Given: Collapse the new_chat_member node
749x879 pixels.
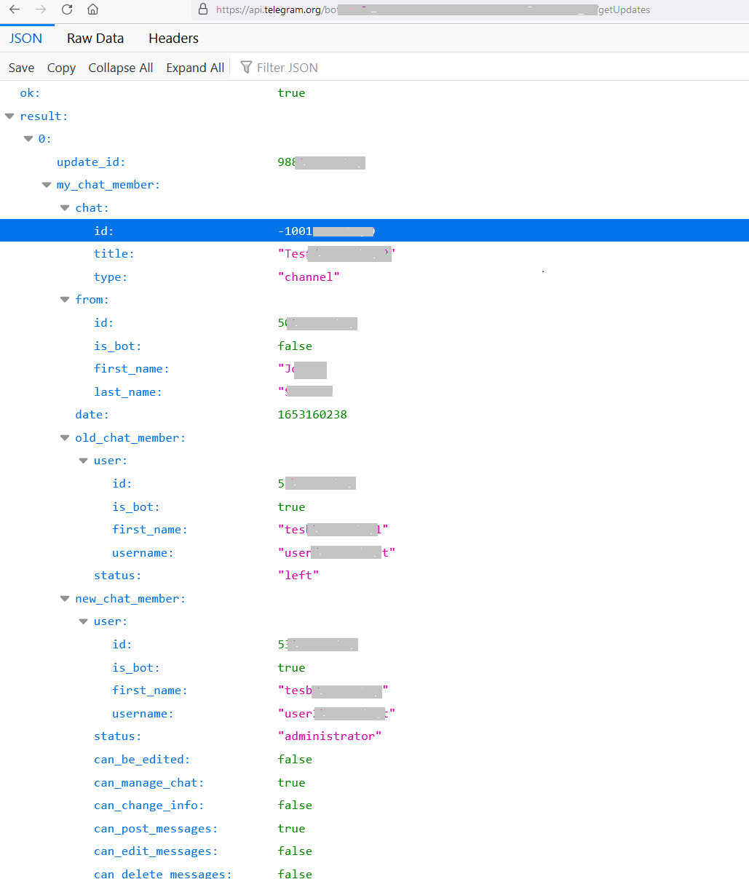Looking at the screenshot, I should [65, 599].
